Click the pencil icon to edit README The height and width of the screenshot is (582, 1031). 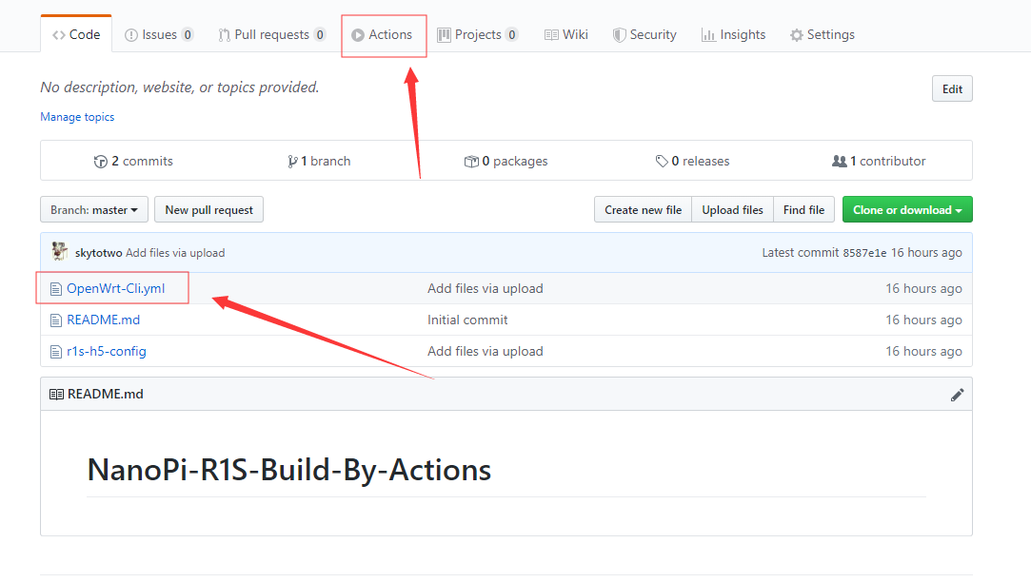pos(958,394)
